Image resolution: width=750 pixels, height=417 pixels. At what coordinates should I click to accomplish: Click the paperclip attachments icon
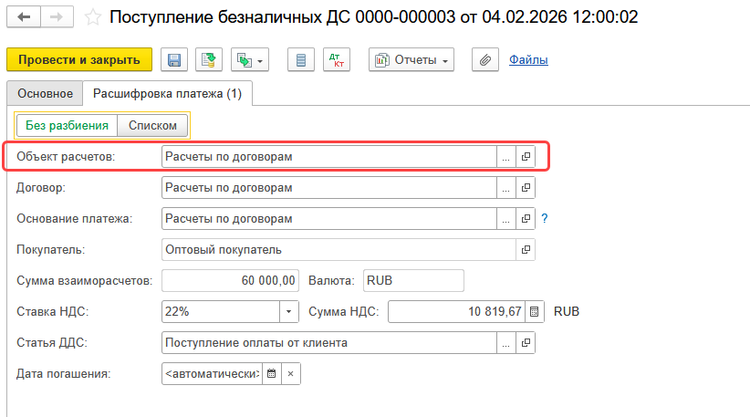coord(485,60)
